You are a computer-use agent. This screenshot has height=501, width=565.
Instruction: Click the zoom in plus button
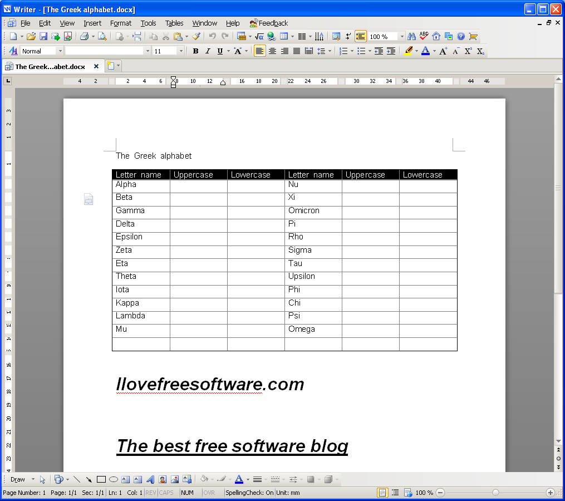pyautogui.click(x=550, y=493)
